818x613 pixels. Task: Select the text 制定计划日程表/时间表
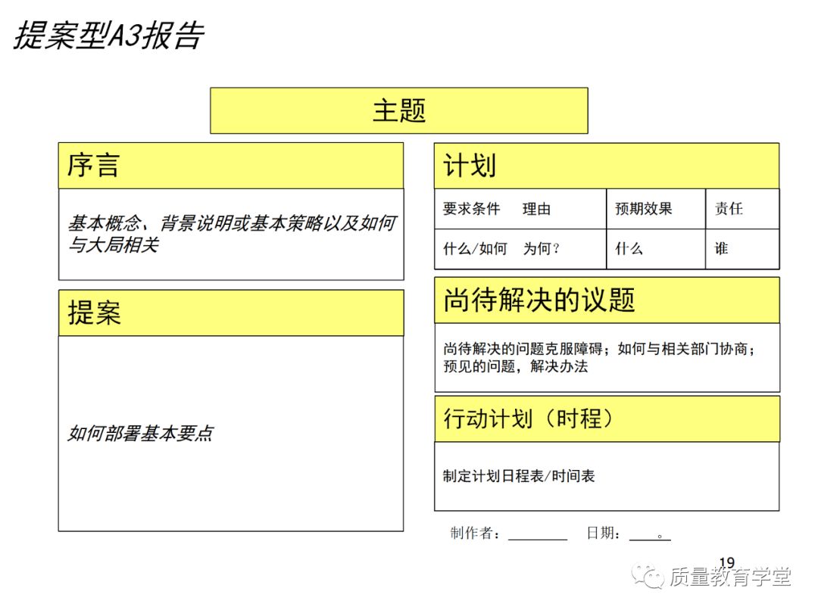point(519,476)
